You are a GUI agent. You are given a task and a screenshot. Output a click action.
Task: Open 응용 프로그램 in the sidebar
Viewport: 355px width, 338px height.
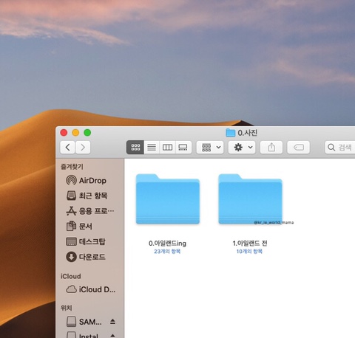coord(90,211)
